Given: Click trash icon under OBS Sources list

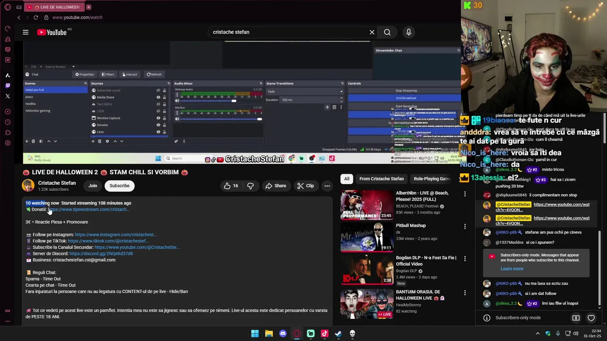Looking at the screenshot, I should 99,141.
